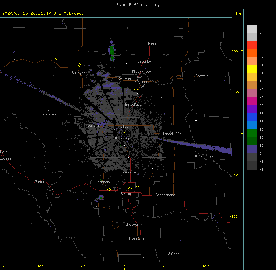Click the Sylvan label
The height and width of the screenshot is (270, 276).
(125, 79)
